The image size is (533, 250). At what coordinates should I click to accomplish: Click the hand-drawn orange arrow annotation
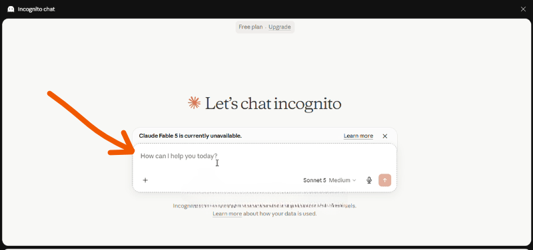pos(92,126)
